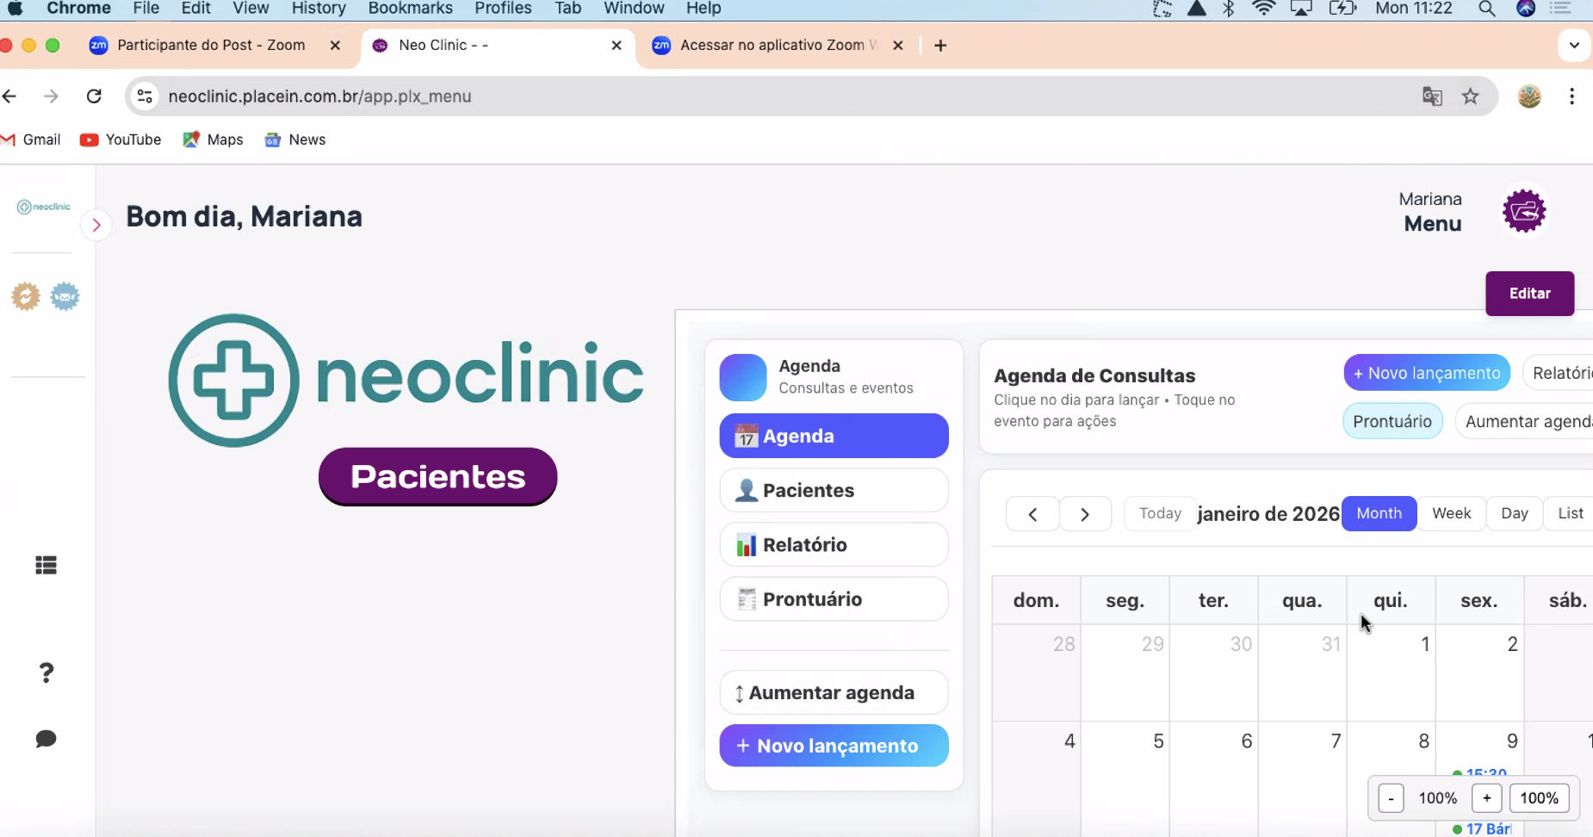Screen dimensions: 1593x837
Task: Expand the left sidebar with chevron arrow
Action: coord(96,226)
